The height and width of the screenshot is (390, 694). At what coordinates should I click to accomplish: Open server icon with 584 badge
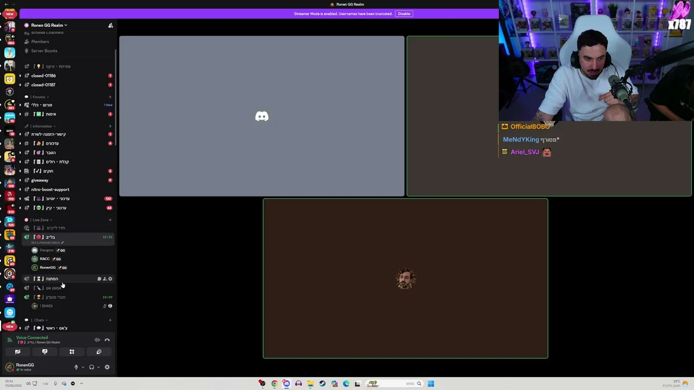point(10,39)
